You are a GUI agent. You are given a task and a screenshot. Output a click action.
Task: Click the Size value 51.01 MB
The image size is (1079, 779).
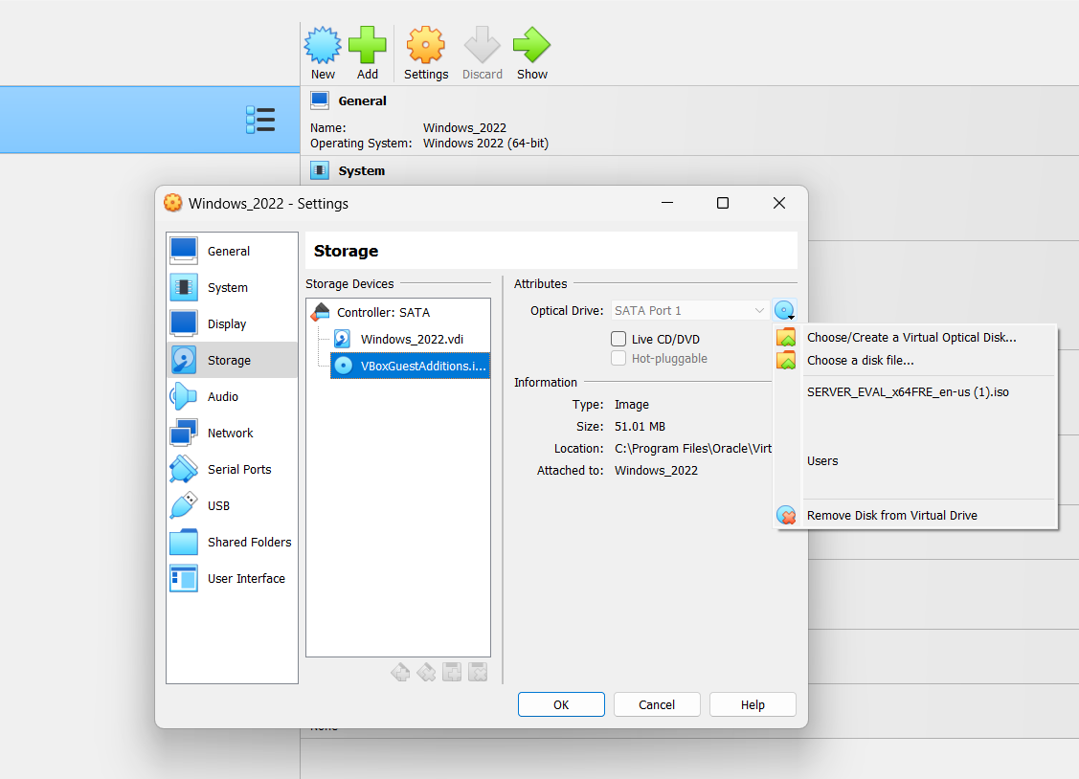click(640, 426)
